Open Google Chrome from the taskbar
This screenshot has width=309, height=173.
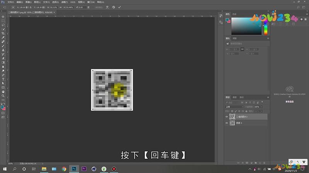64,169
